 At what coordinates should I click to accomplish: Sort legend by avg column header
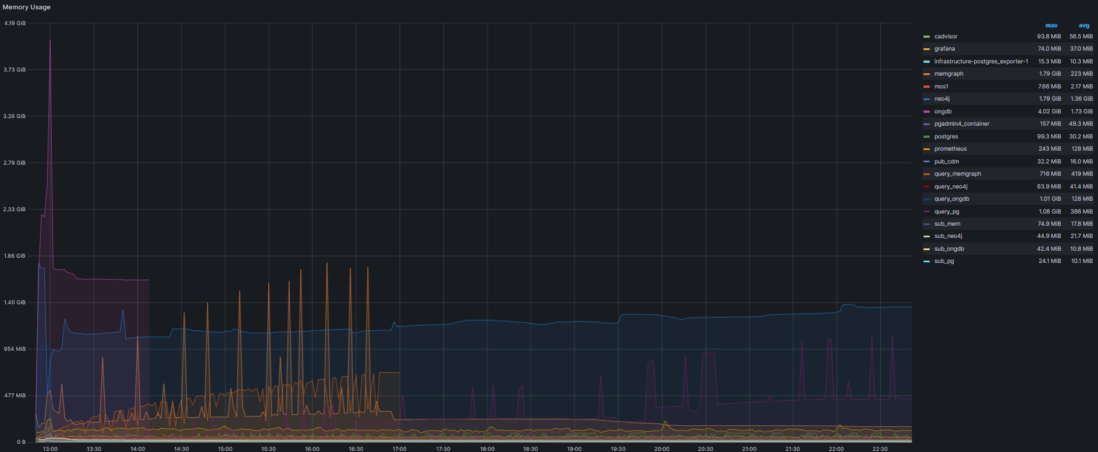click(1083, 26)
